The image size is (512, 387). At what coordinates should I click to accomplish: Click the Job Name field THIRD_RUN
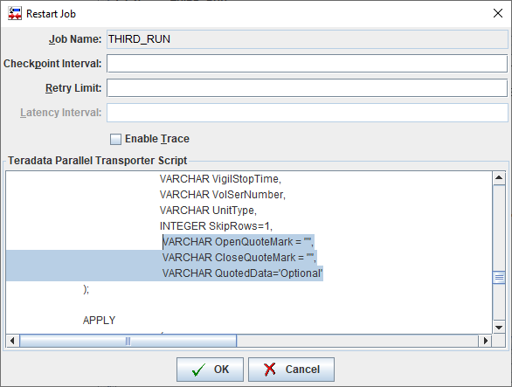(x=307, y=39)
